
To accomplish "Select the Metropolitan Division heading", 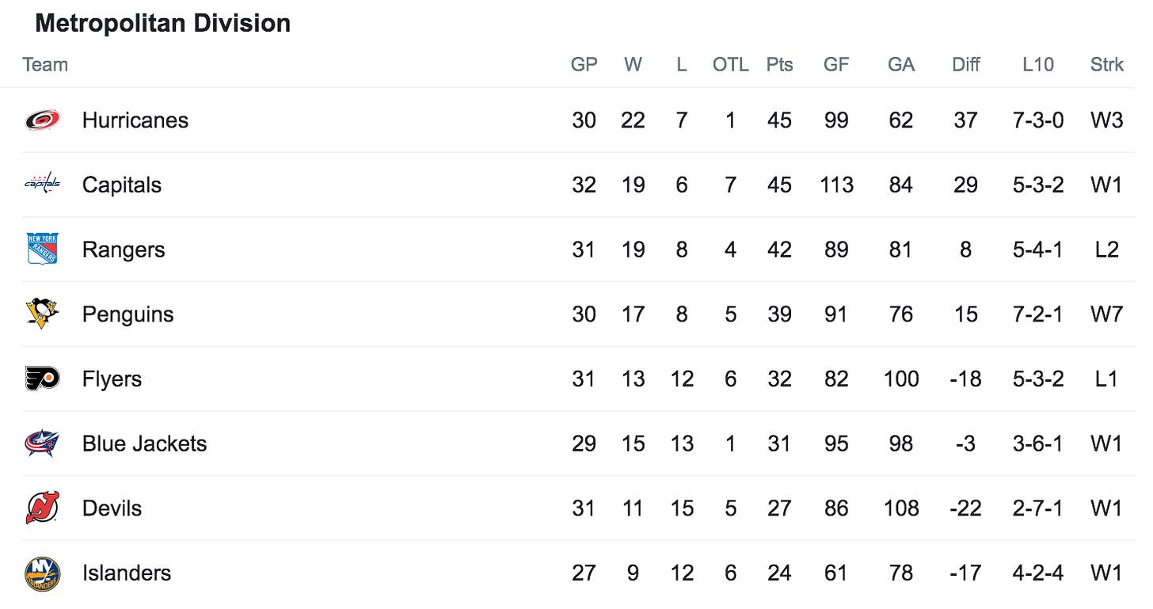I will [163, 23].
